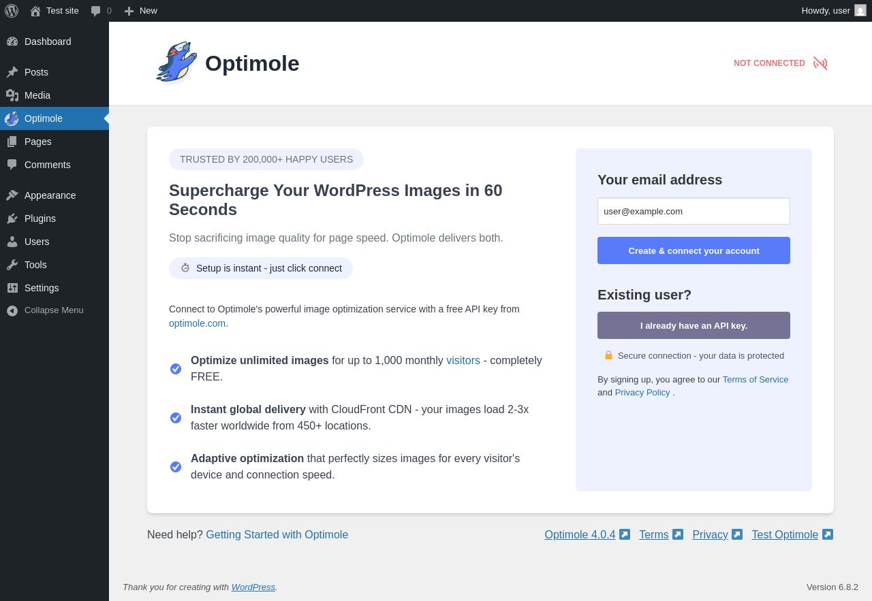The image size is (872, 601).
Task: Click the Appearance paintbrush icon
Action: [12, 195]
